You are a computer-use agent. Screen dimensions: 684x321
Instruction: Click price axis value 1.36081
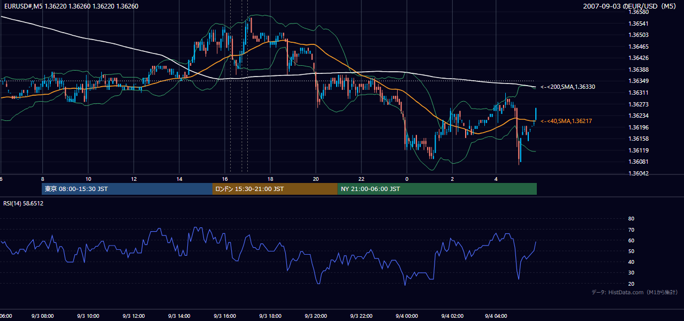tap(638, 162)
